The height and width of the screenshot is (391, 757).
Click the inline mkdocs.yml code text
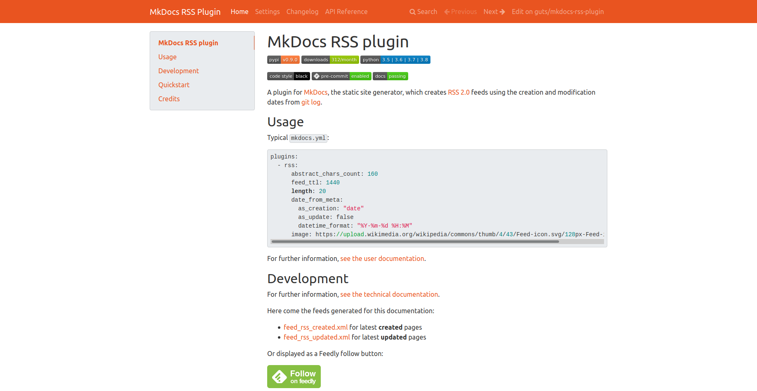coord(308,138)
